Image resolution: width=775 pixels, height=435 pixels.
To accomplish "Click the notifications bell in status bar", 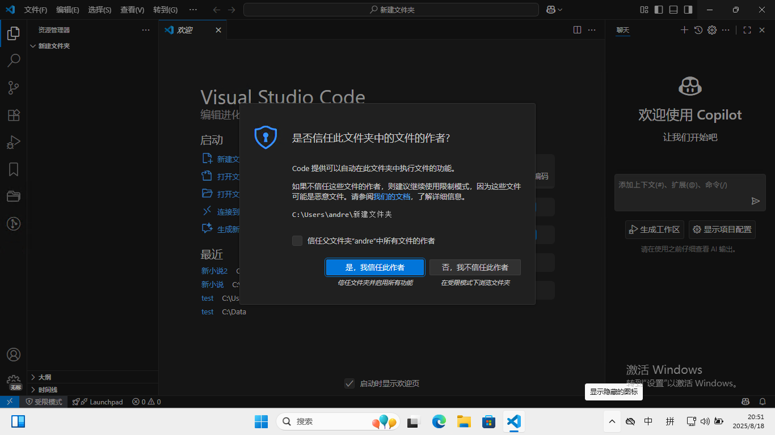I will [763, 402].
